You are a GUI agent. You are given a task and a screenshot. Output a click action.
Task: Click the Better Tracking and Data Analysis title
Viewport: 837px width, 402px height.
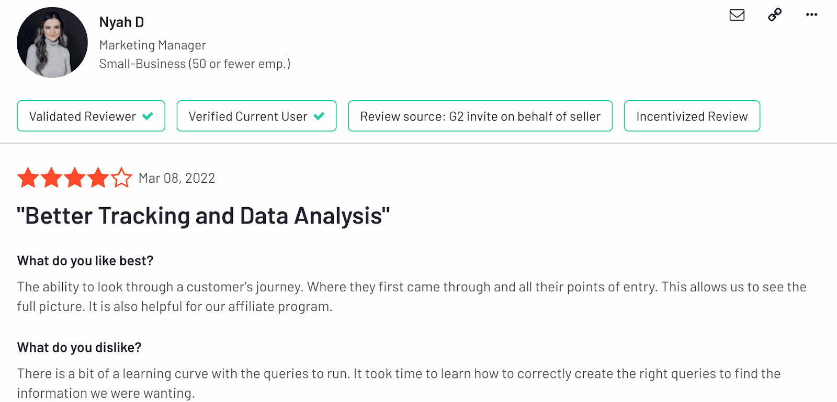203,216
